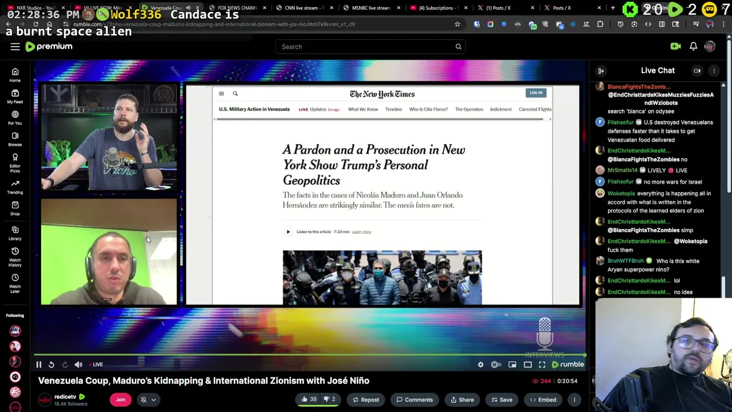Open a new browser tab
The height and width of the screenshot is (412, 732).
coord(612,8)
